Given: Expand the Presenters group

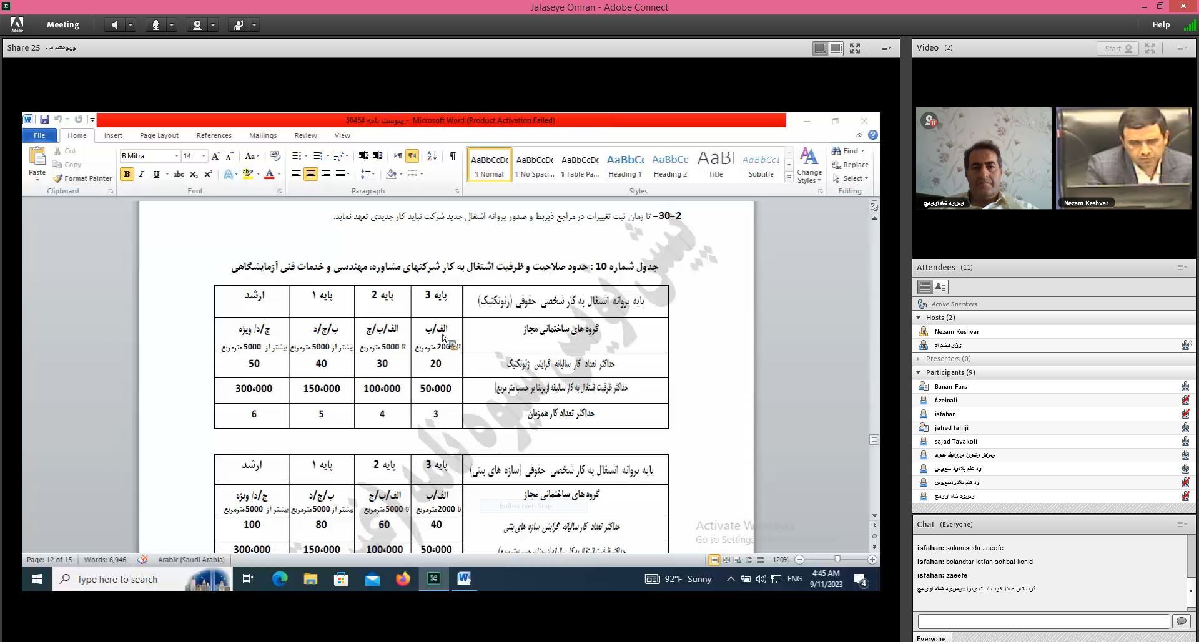Looking at the screenshot, I should tap(919, 359).
